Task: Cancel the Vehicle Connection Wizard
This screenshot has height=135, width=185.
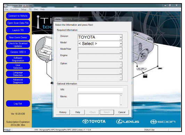Action: (x=122, y=112)
